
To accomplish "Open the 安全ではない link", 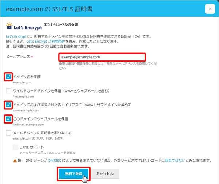I will pos(175,161).
